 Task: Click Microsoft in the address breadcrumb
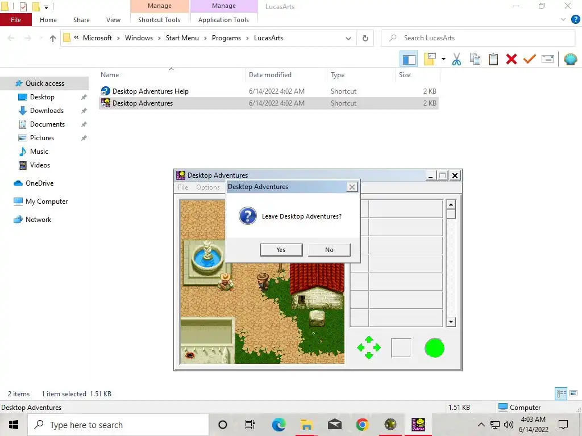[x=97, y=38]
